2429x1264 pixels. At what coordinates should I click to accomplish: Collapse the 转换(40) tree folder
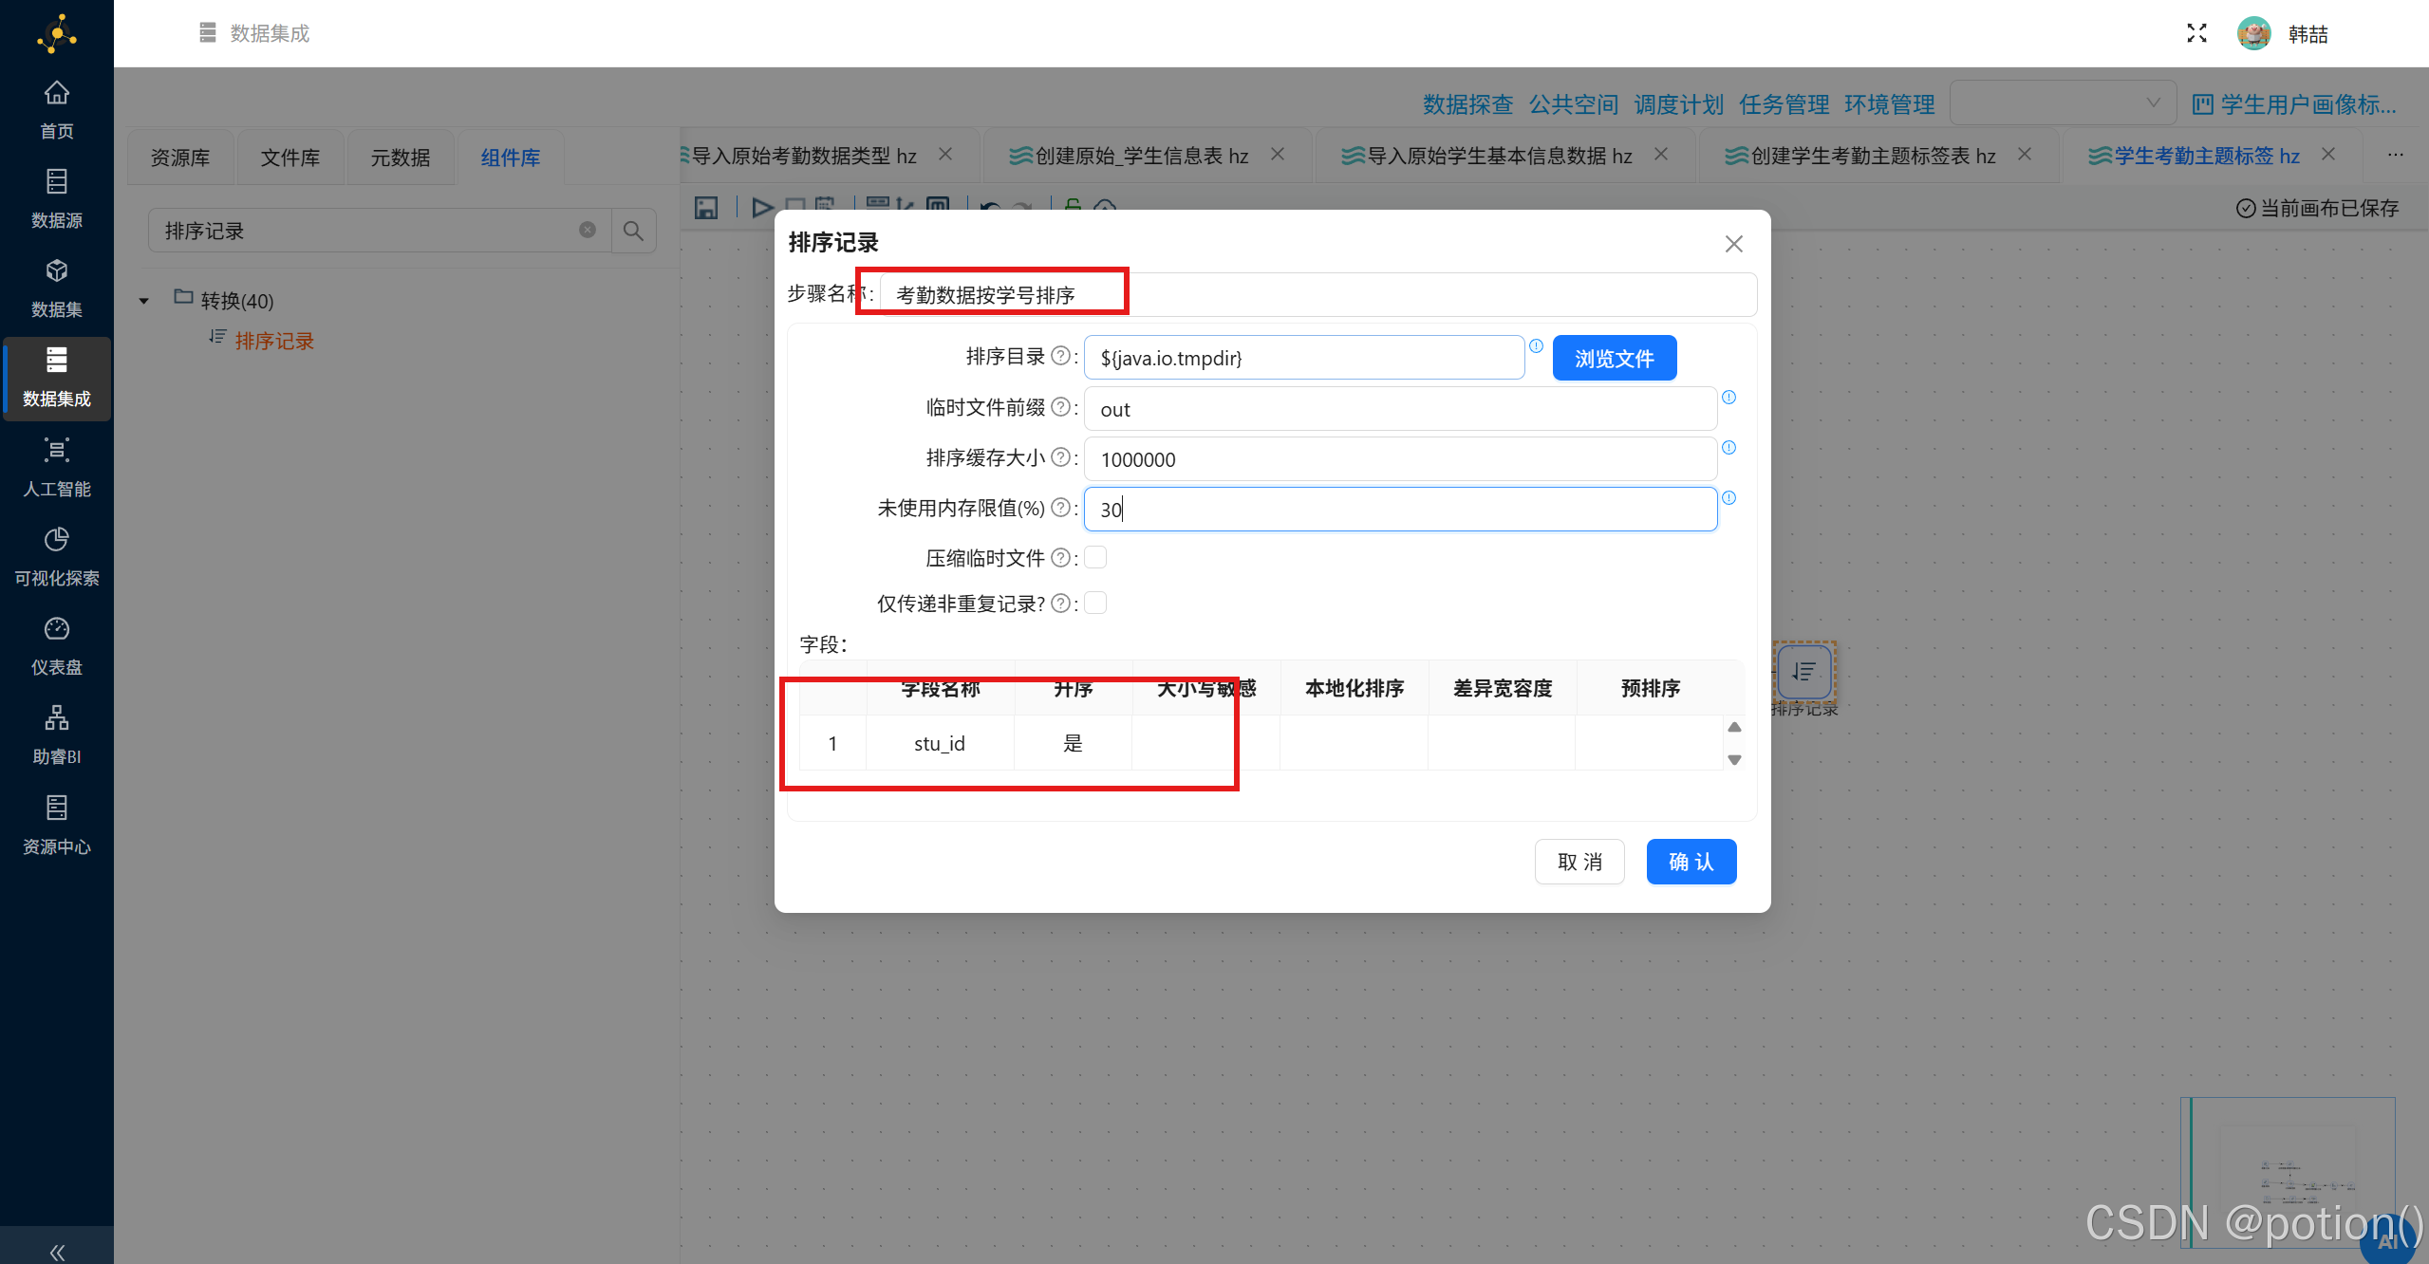[144, 301]
